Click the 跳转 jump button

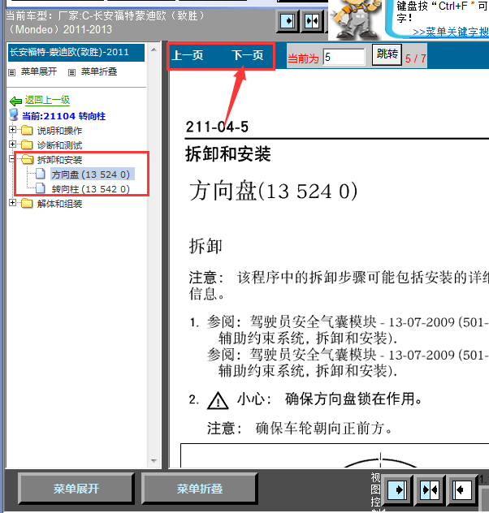[387, 54]
